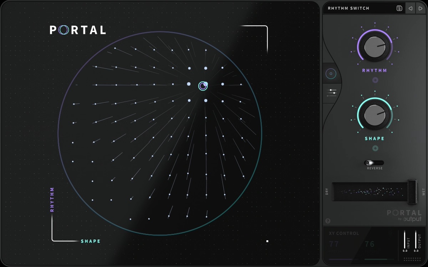Go to the next preset
428x267 pixels.
click(420, 8)
